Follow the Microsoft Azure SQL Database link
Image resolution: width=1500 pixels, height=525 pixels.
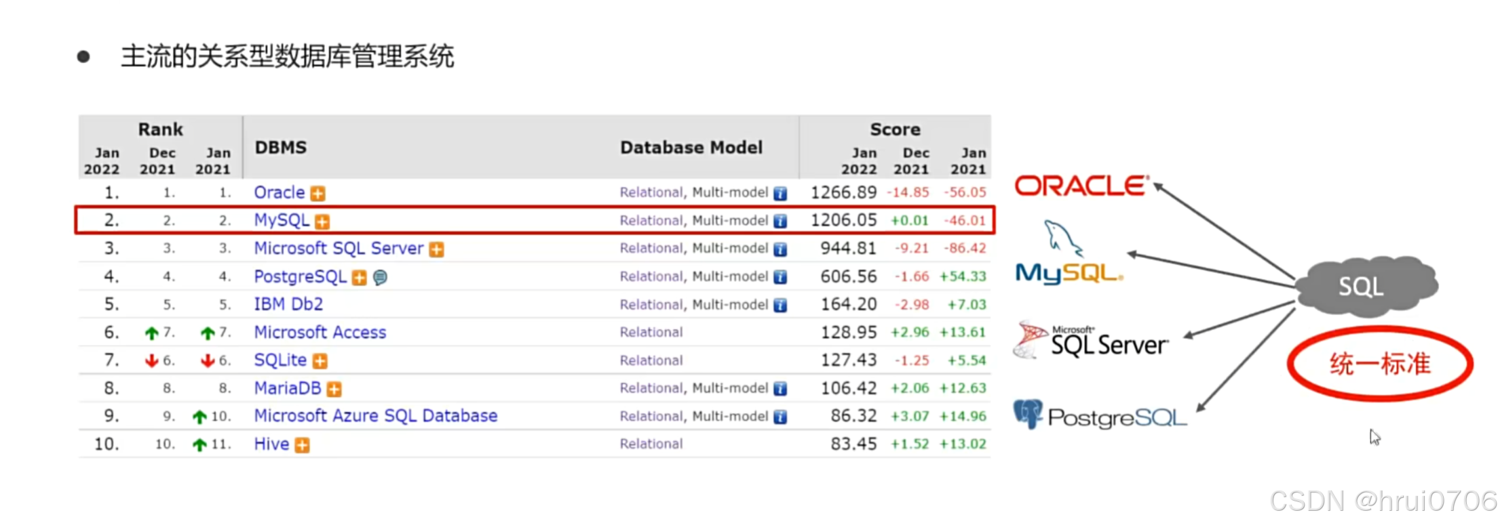(376, 416)
